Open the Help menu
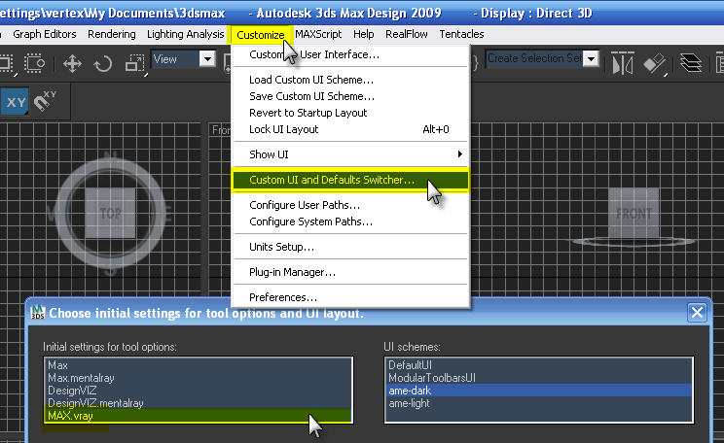The width and height of the screenshot is (724, 443). pyautogui.click(x=363, y=34)
